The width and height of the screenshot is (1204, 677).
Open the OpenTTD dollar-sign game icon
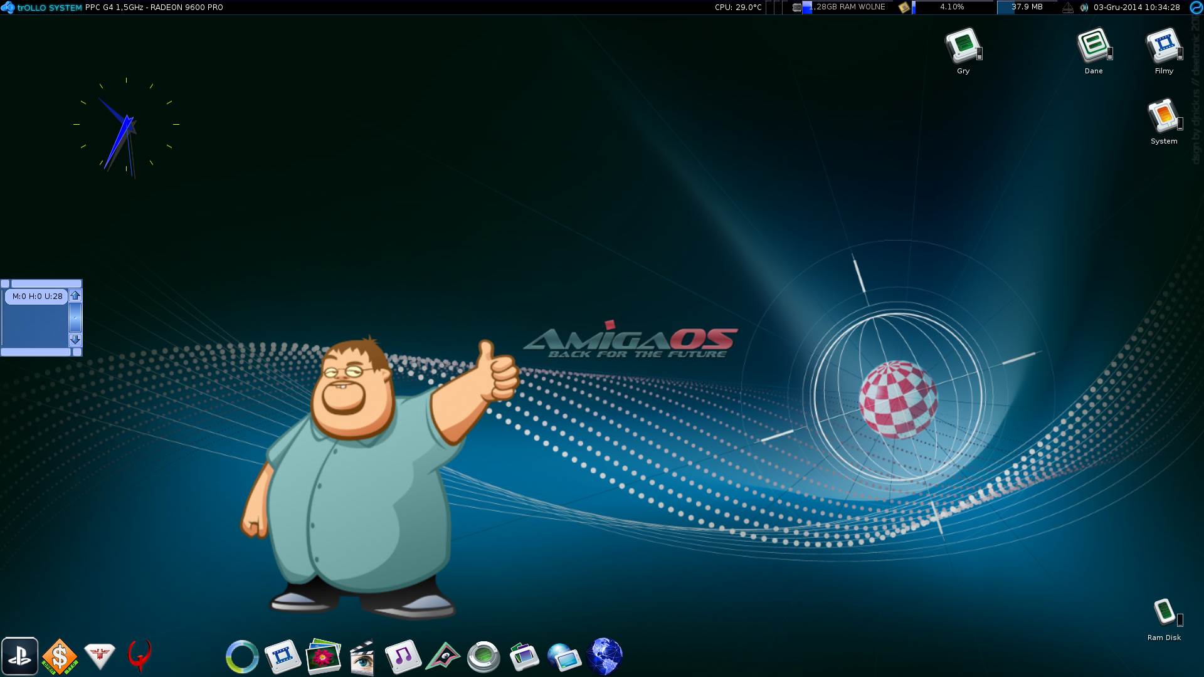coord(60,656)
